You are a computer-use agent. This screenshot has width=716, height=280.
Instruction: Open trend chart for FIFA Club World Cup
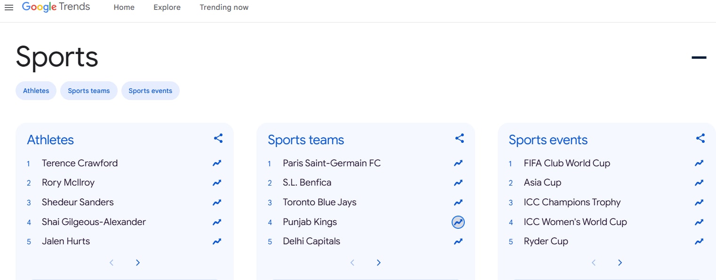pyautogui.click(x=699, y=163)
